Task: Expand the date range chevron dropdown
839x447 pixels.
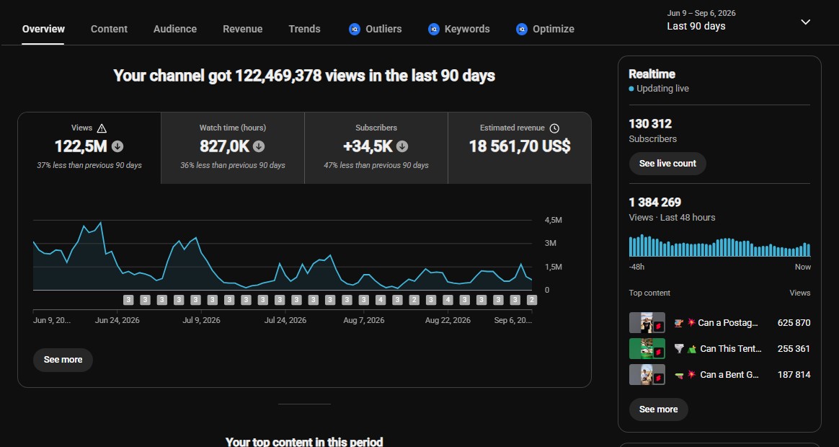Action: click(x=805, y=22)
